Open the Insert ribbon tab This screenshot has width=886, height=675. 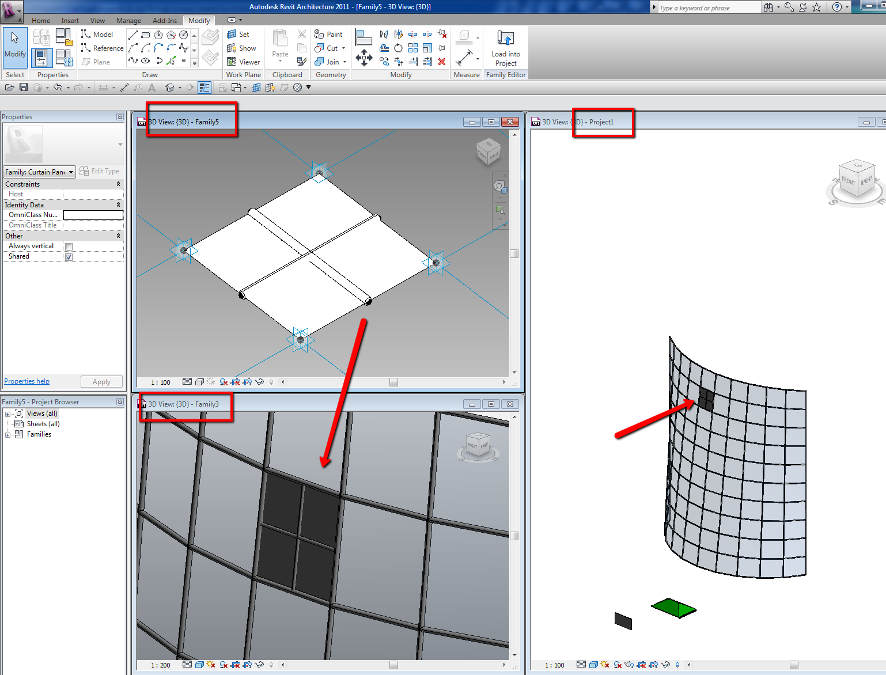(x=70, y=21)
